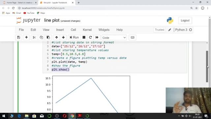Image resolution: width=211 pixels, height=119 pixels.
Task: Insert a cell below with plus icon
Action: click(x=26, y=37)
